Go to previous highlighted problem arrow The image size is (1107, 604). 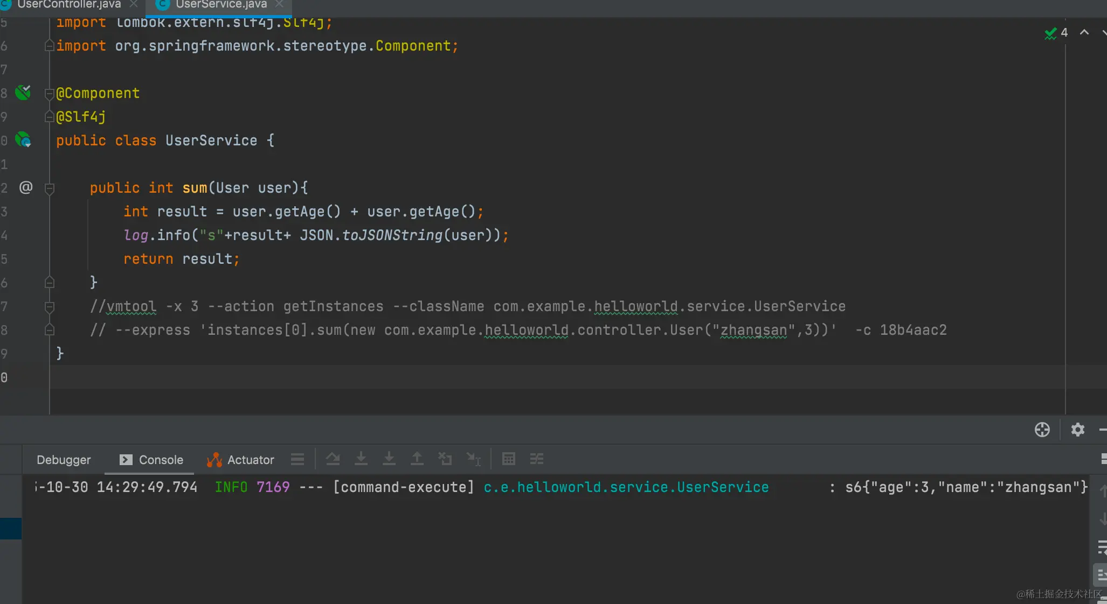click(x=1084, y=32)
